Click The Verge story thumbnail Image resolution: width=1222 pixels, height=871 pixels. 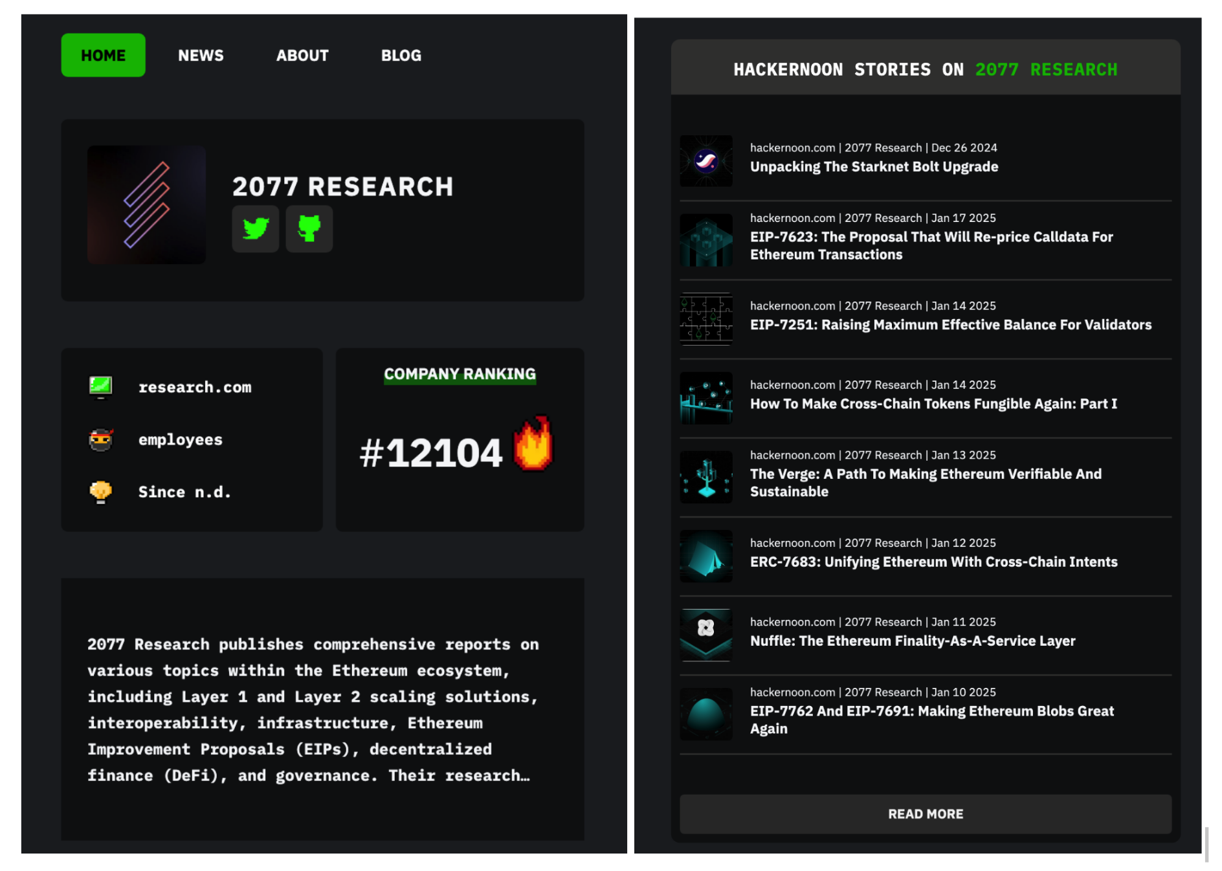706,476
